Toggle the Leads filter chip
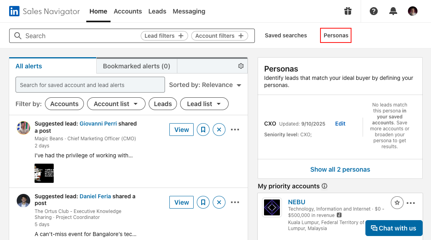This screenshot has height=240, width=431. pyautogui.click(x=163, y=104)
